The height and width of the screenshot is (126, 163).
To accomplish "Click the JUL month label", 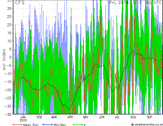I will 117,117.
